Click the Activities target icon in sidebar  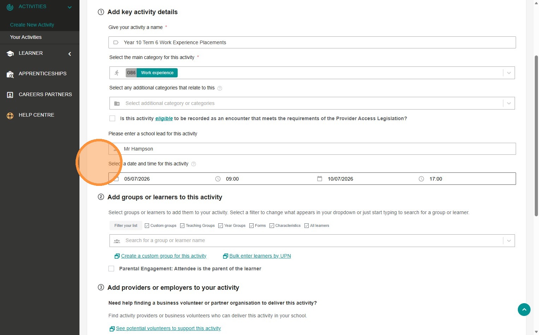10,7
